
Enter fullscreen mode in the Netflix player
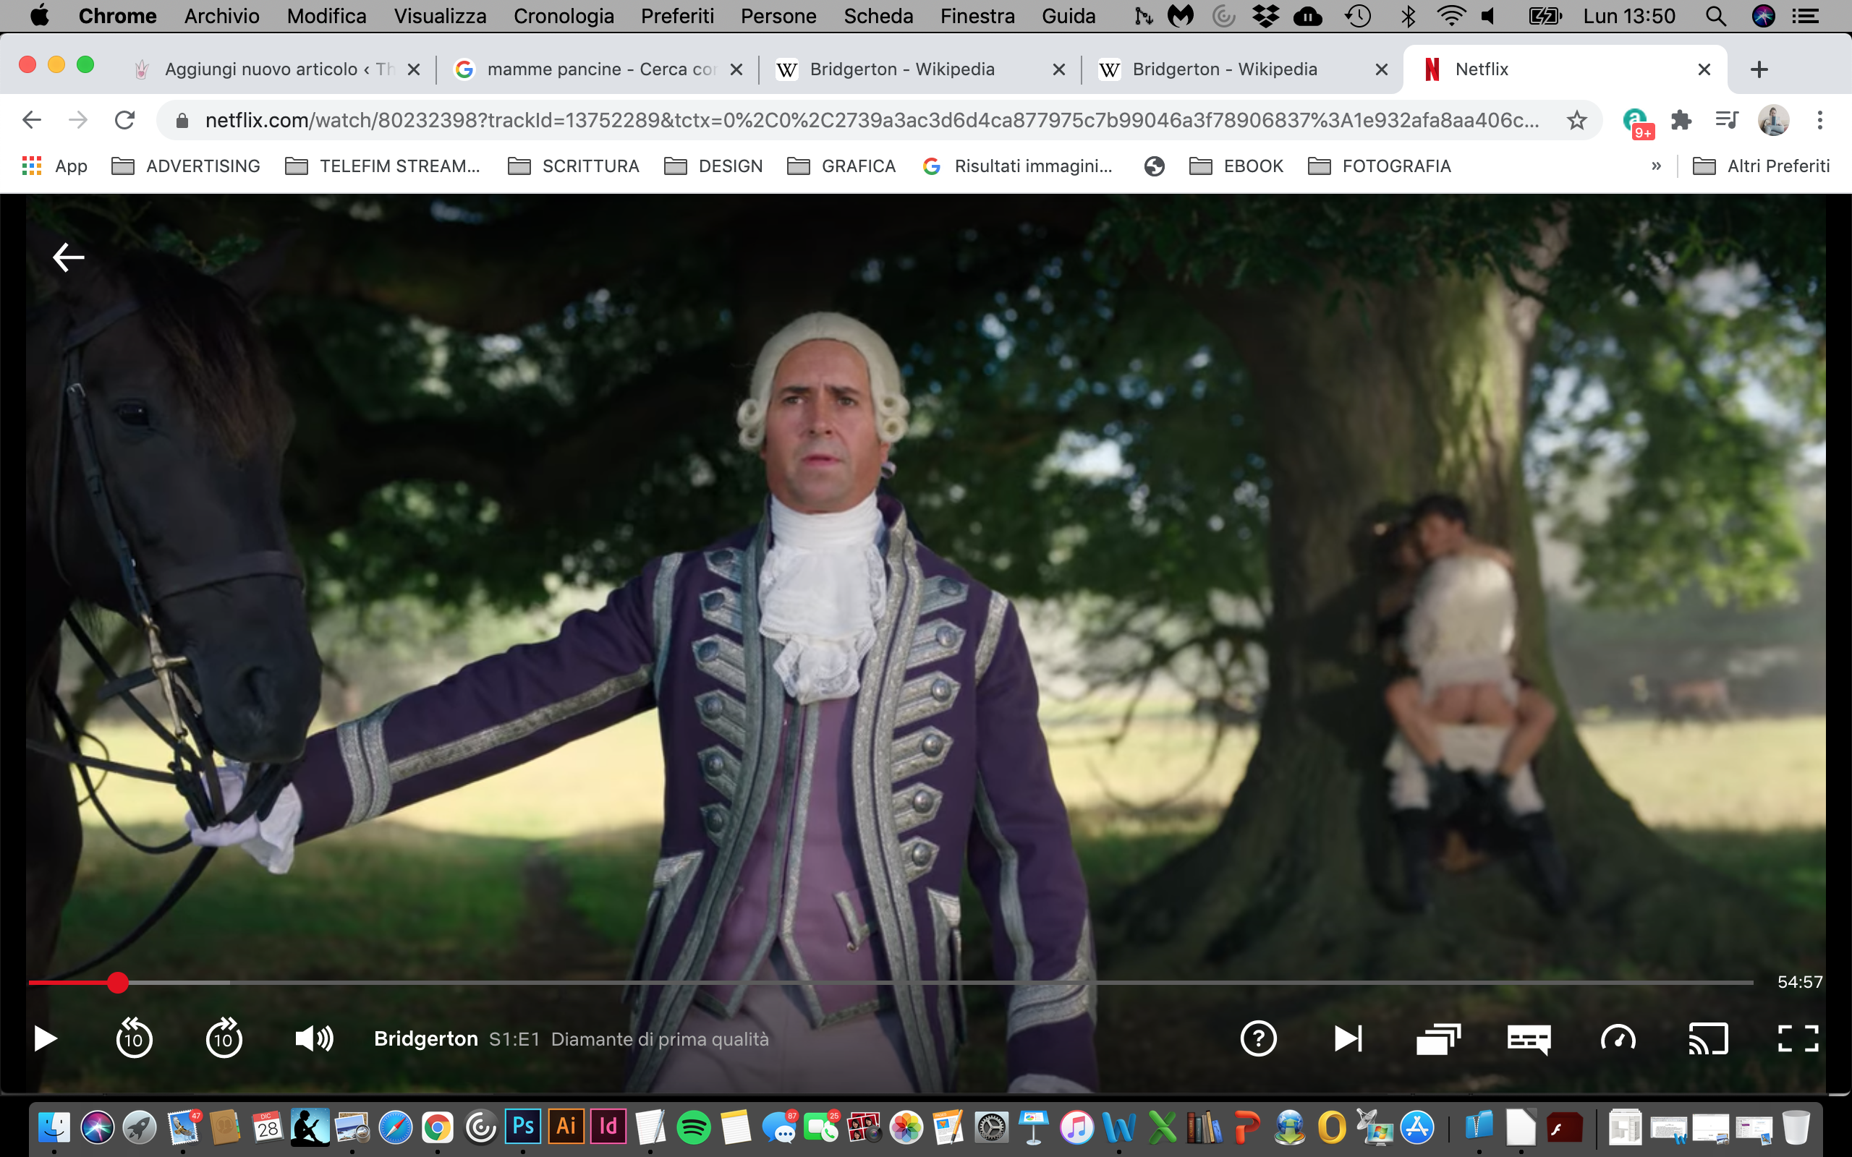(1798, 1038)
